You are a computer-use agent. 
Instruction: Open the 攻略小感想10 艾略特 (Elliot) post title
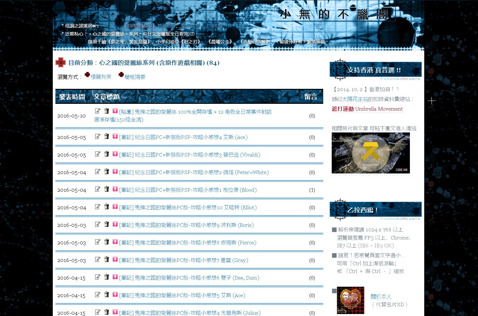(188, 208)
